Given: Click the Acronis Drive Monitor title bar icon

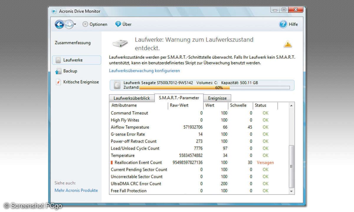Looking at the screenshot, I should point(54,11).
